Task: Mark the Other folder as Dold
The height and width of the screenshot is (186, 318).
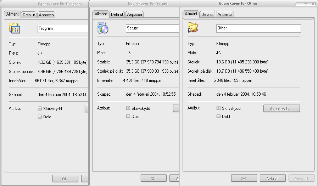Action: [218, 116]
